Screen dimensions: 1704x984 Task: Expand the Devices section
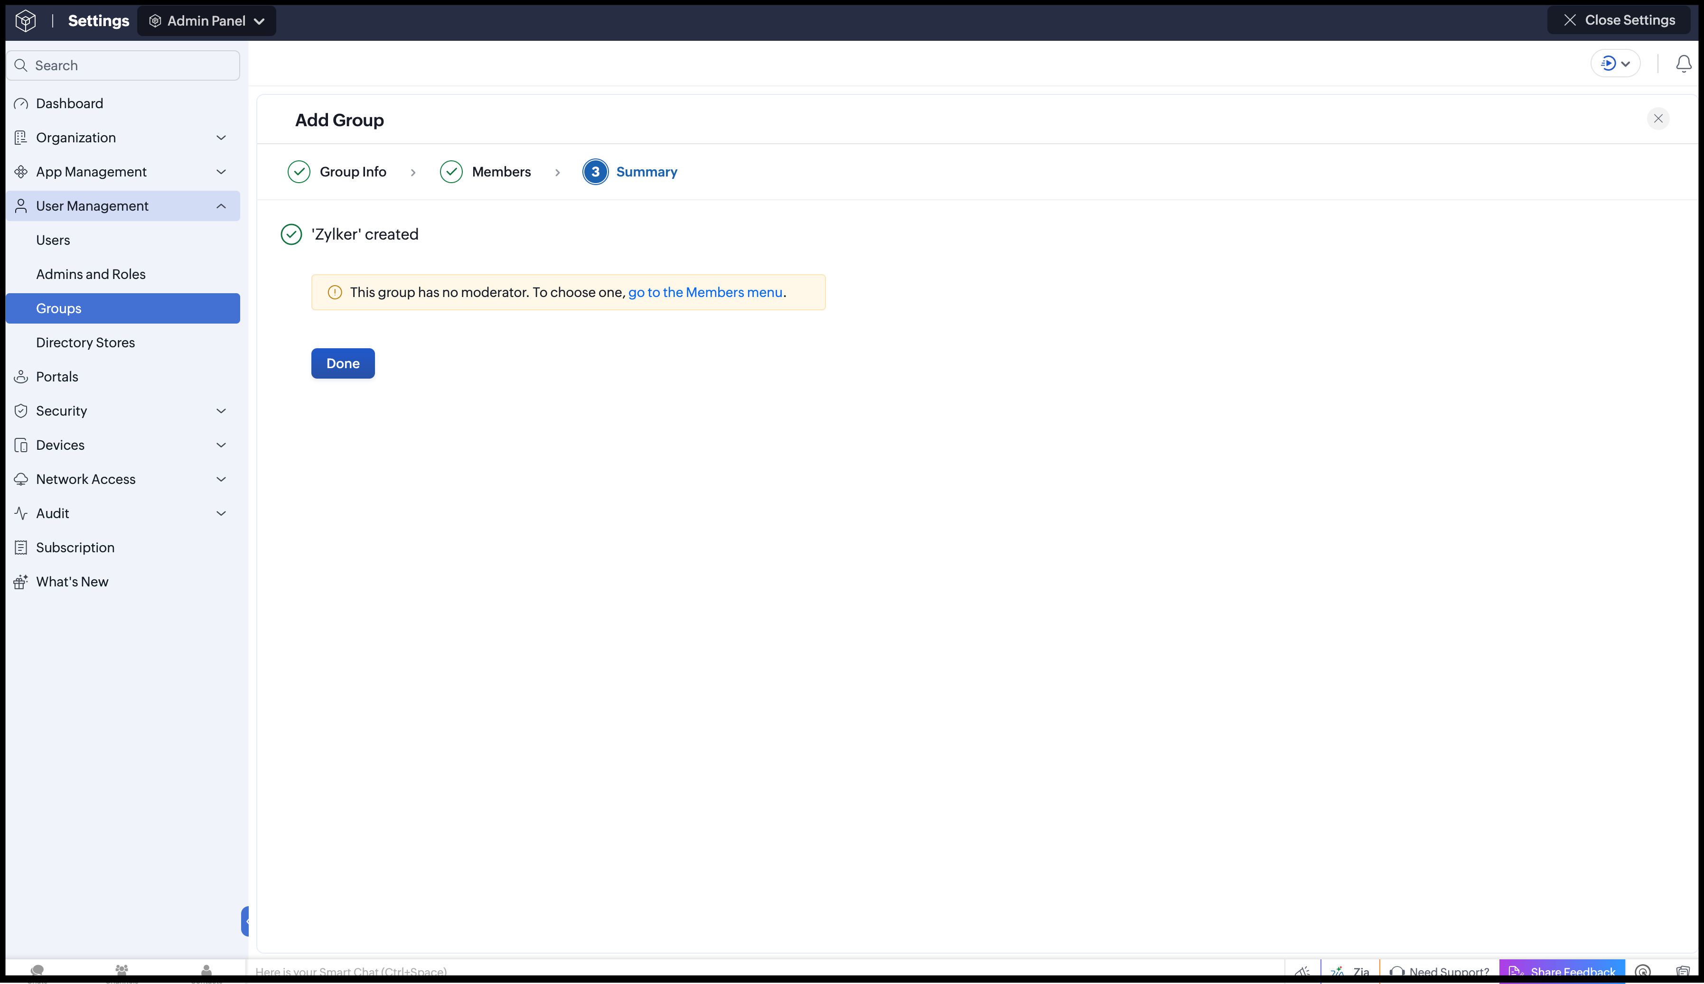point(123,446)
